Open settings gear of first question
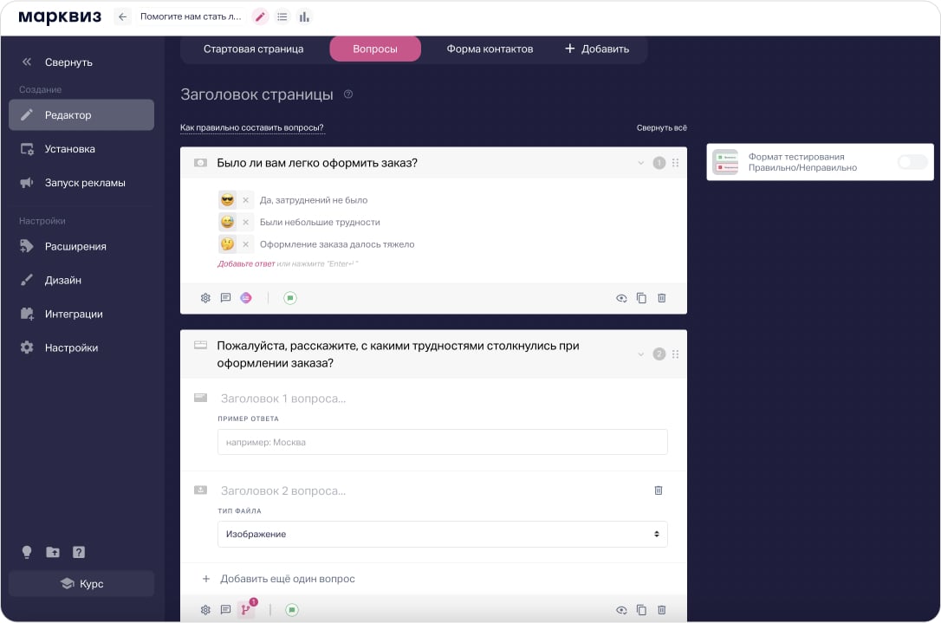This screenshot has width=941, height=623. point(205,298)
